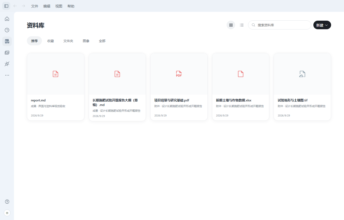Click the forward navigation arrow
Screen dimensions: 344x220
pyautogui.click(x=23, y=6)
